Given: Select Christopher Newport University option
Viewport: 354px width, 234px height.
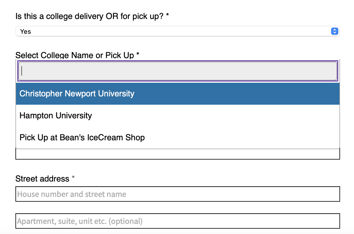Looking at the screenshot, I should coord(77,94).
